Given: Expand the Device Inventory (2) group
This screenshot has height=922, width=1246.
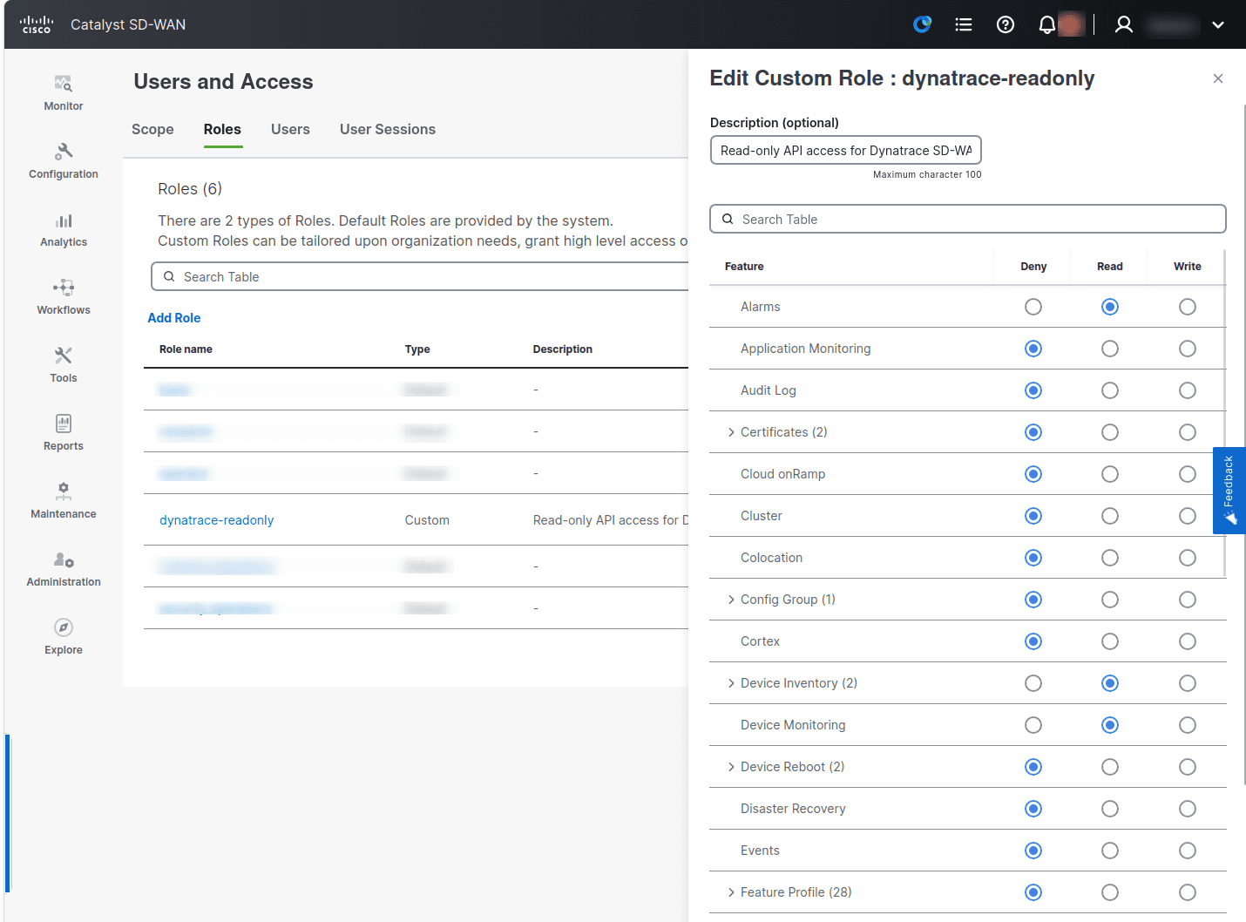Looking at the screenshot, I should click(731, 683).
